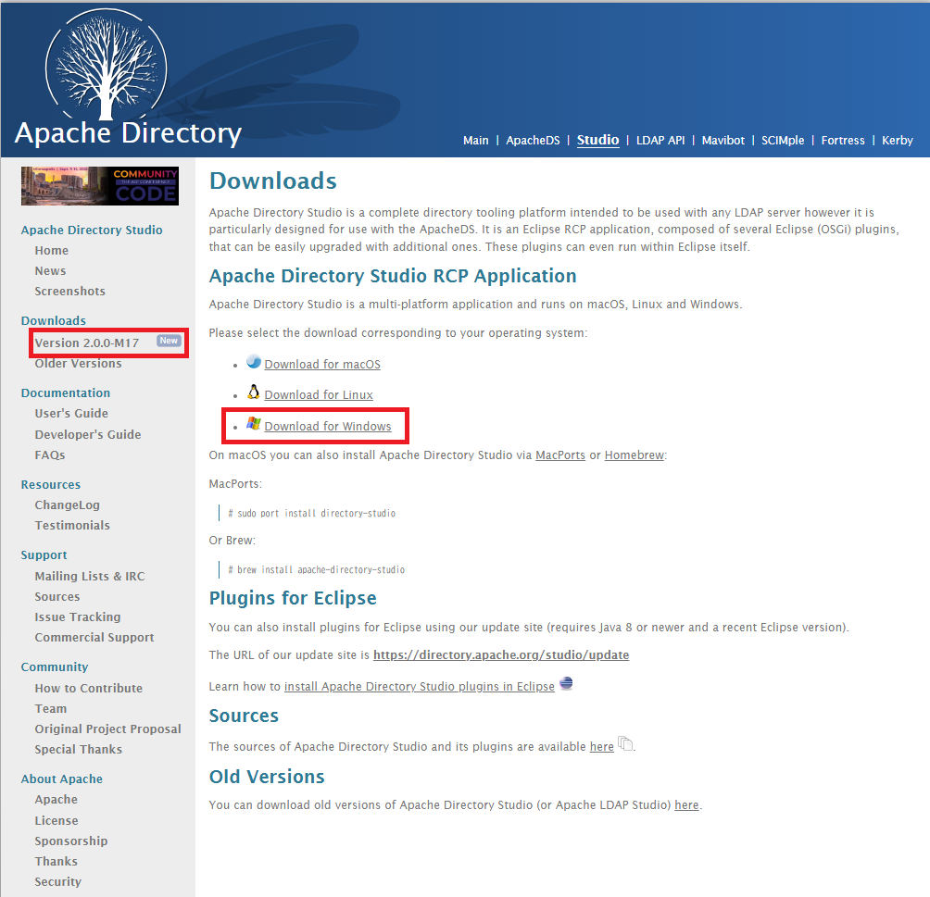Viewport: 930px width, 897px height.
Task: Open the Apache link under About Apache
Action: (57, 799)
